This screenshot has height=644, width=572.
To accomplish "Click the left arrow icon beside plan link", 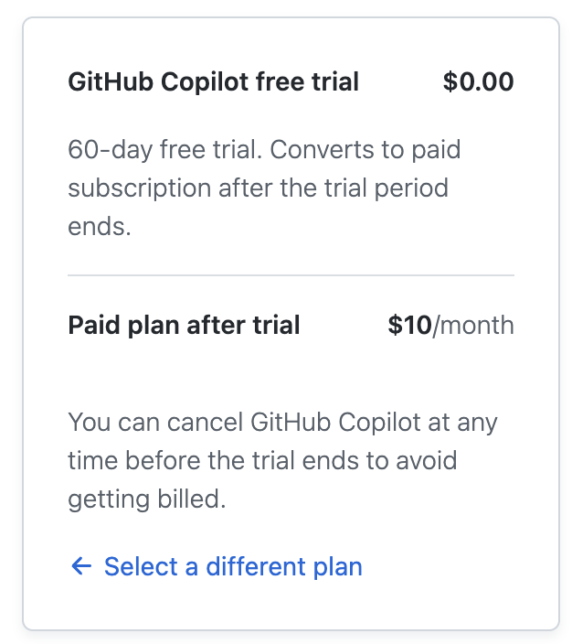I will click(80, 566).
